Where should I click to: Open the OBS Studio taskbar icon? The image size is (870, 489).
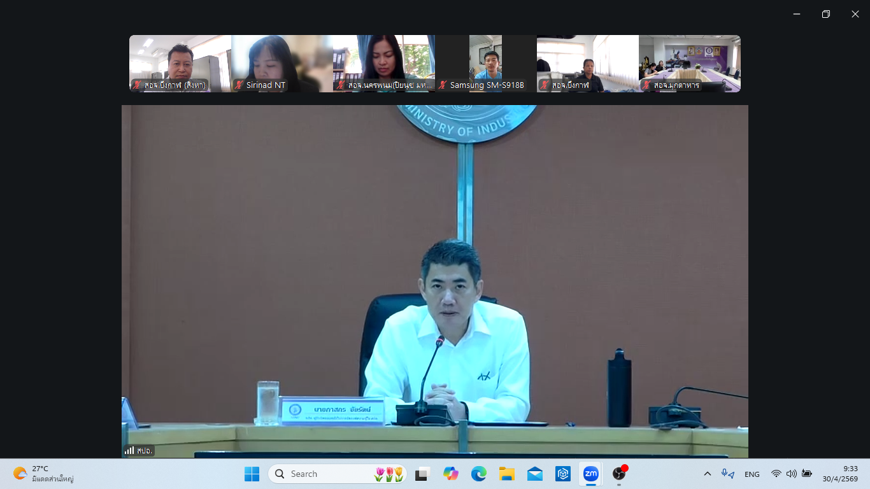click(619, 474)
